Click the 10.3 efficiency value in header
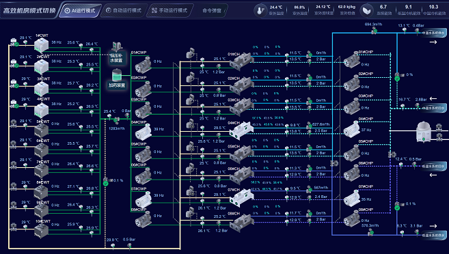This screenshot has width=449, height=254. pos(433,7)
